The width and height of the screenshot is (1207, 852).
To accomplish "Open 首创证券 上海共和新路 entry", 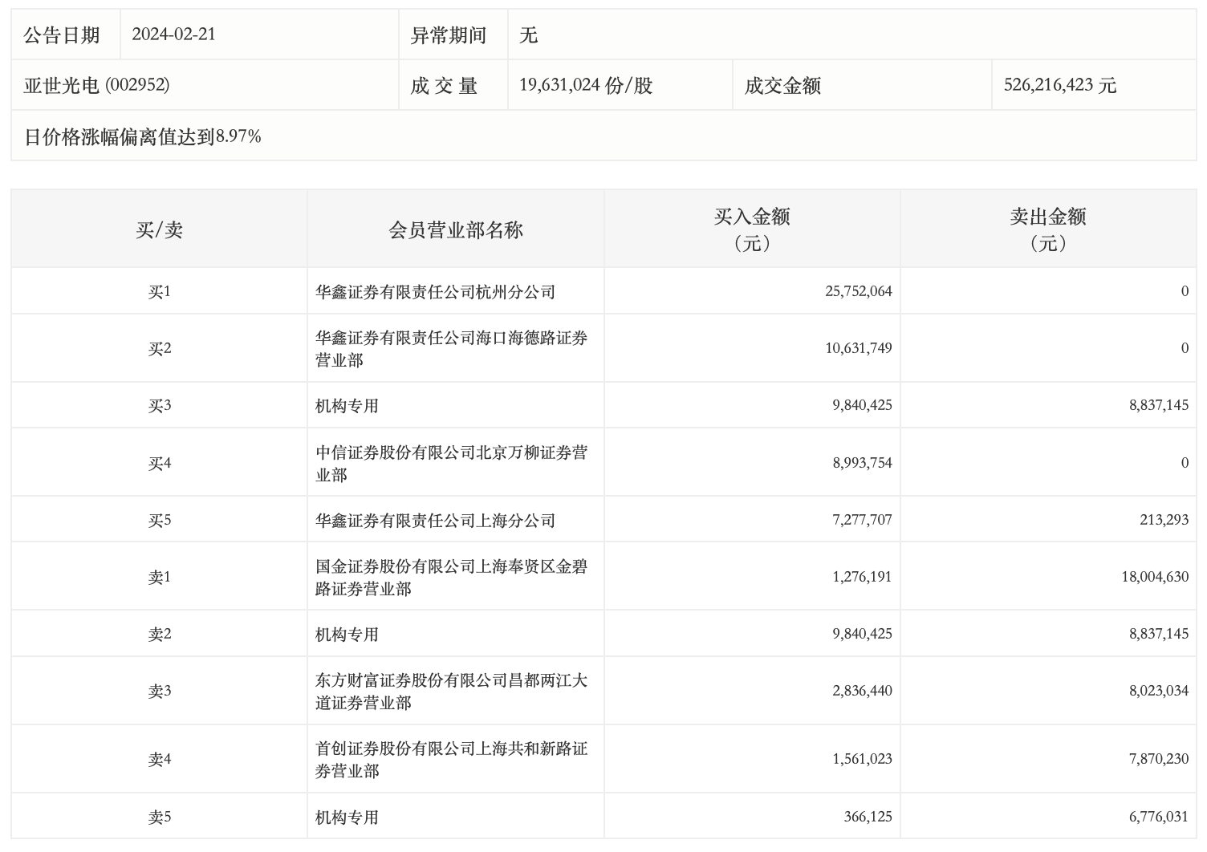I will (451, 759).
